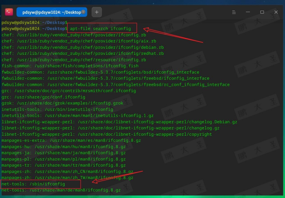Screen dimensions: 285x198
Task: Click the net-tools man/de/man8 ifconfig line
Action: (x=61, y=190)
